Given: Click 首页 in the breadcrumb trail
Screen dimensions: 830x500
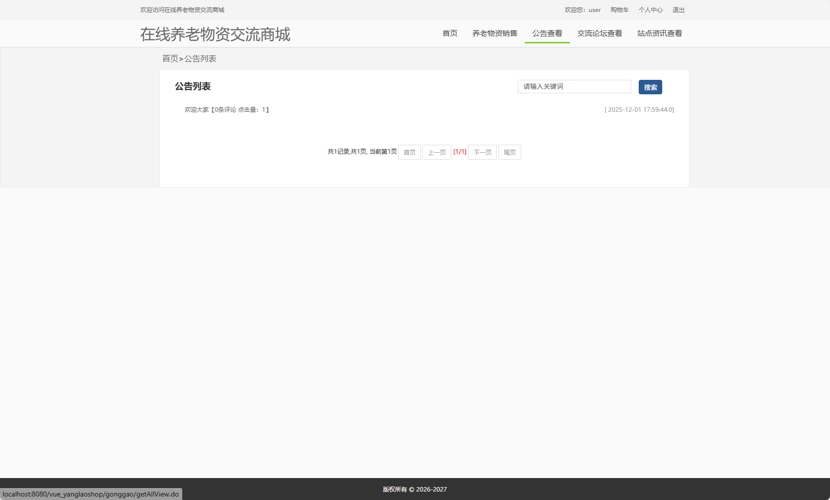Looking at the screenshot, I should pos(169,58).
